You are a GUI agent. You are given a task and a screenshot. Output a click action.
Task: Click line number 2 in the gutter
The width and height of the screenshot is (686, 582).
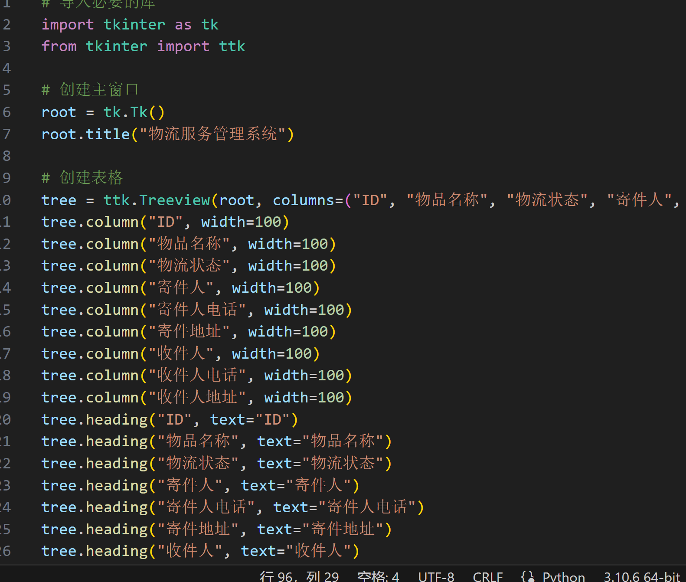click(7, 25)
